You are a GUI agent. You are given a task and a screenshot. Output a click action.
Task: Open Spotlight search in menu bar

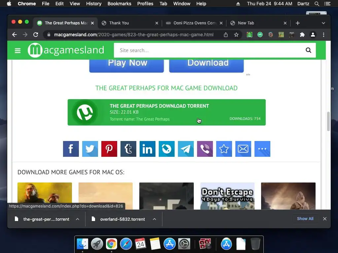point(317,4)
